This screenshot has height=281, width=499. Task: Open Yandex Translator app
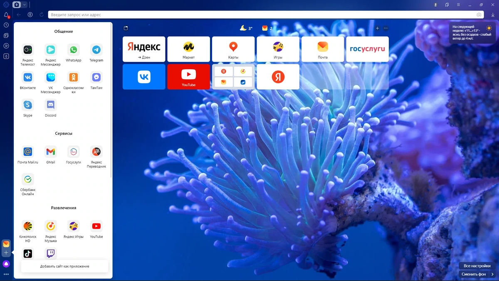click(x=96, y=157)
